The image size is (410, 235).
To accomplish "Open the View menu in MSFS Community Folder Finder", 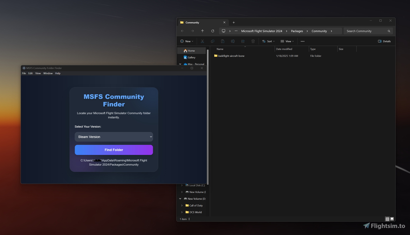I will pyautogui.click(x=38, y=73).
